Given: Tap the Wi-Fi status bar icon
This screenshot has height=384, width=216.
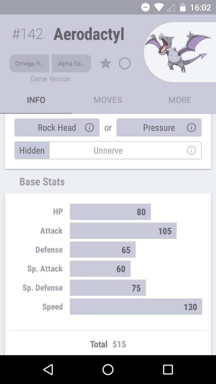Looking at the screenshot, I should (x=159, y=7).
